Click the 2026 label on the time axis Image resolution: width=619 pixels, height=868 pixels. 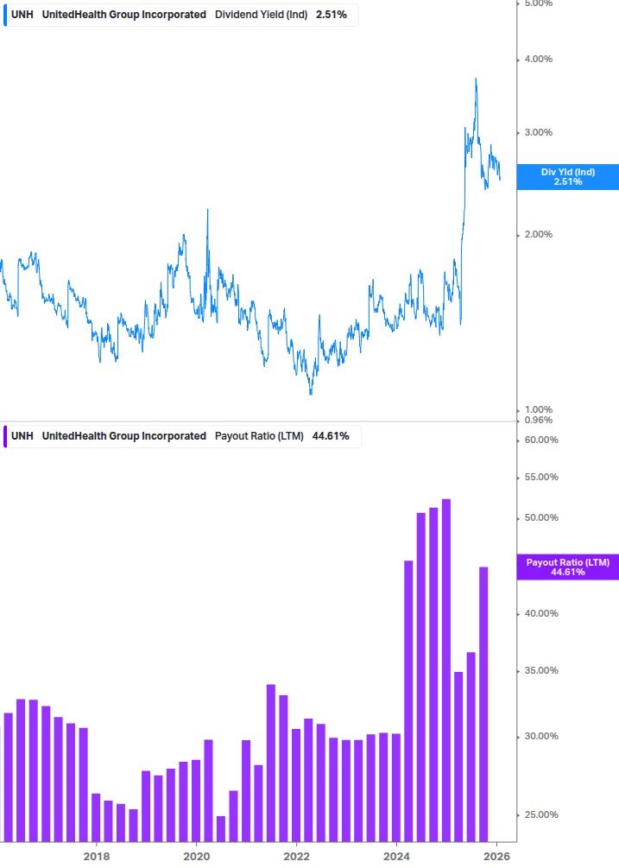[496, 857]
